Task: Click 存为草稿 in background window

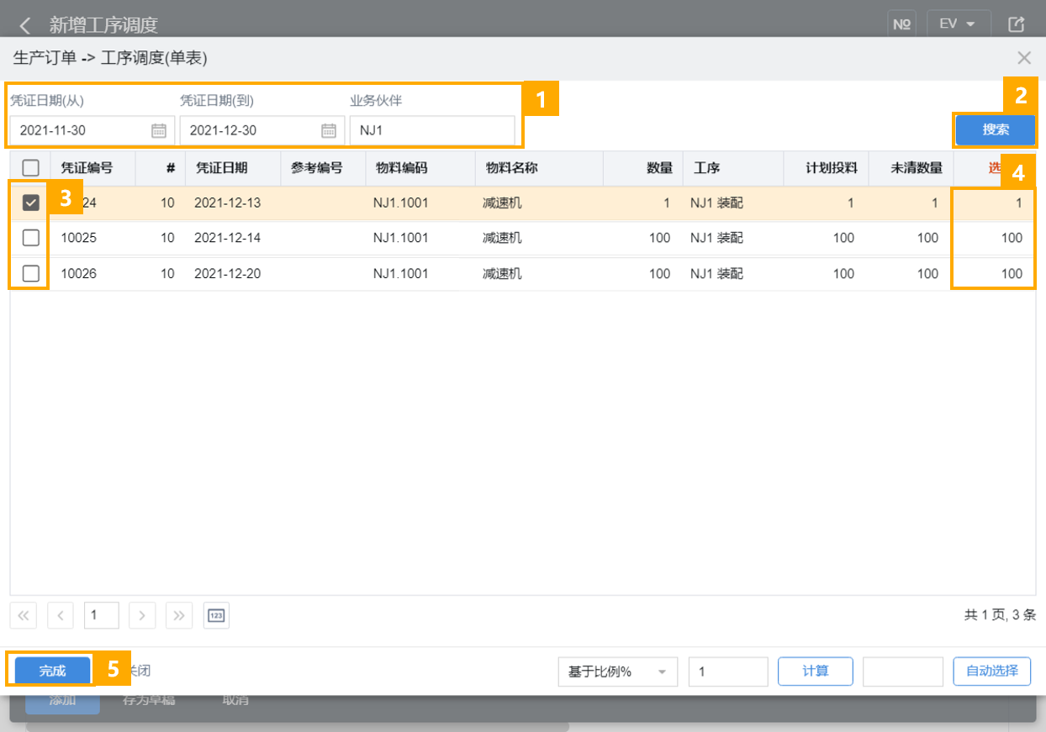Action: point(149,700)
